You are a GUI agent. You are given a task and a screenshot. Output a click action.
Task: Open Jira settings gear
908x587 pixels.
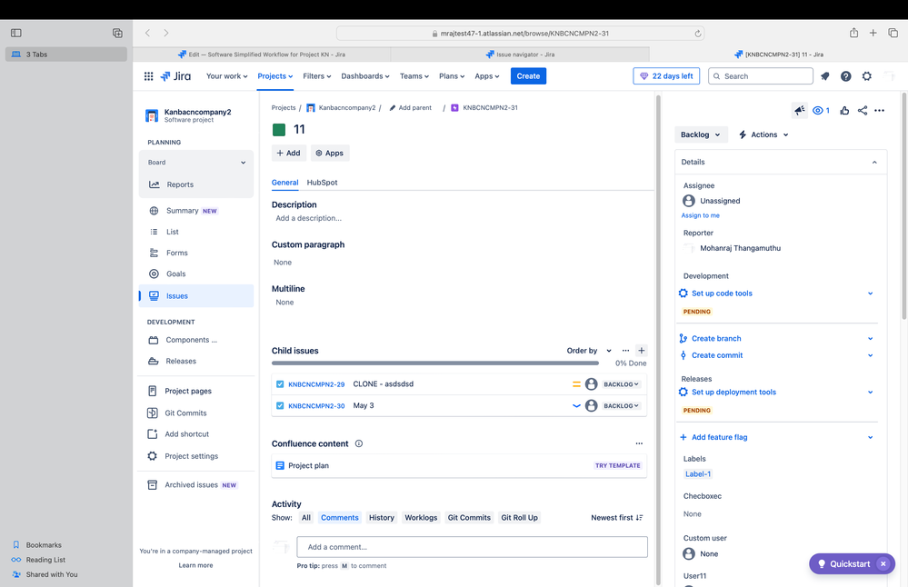pos(866,75)
